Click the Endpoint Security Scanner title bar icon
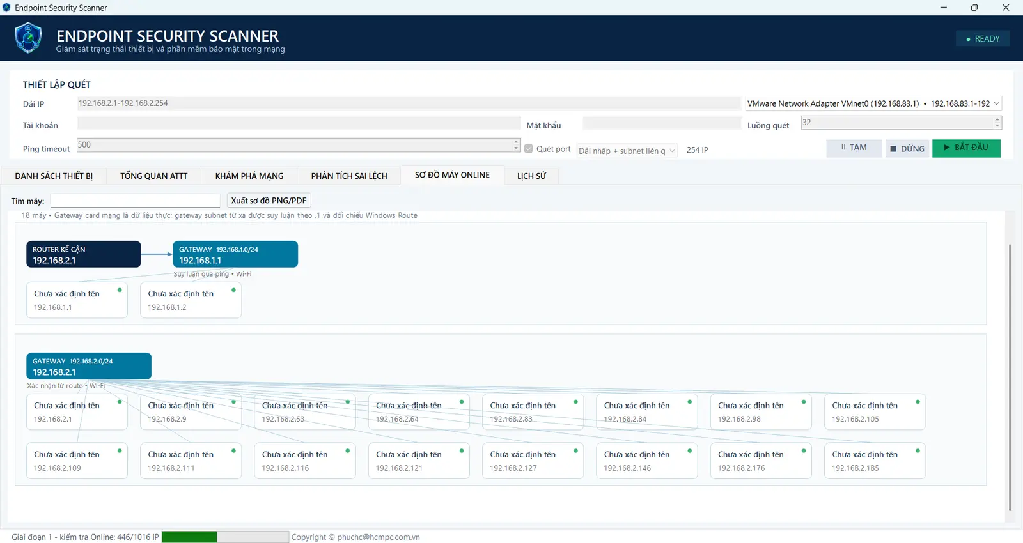The image size is (1023, 543). coord(7,8)
